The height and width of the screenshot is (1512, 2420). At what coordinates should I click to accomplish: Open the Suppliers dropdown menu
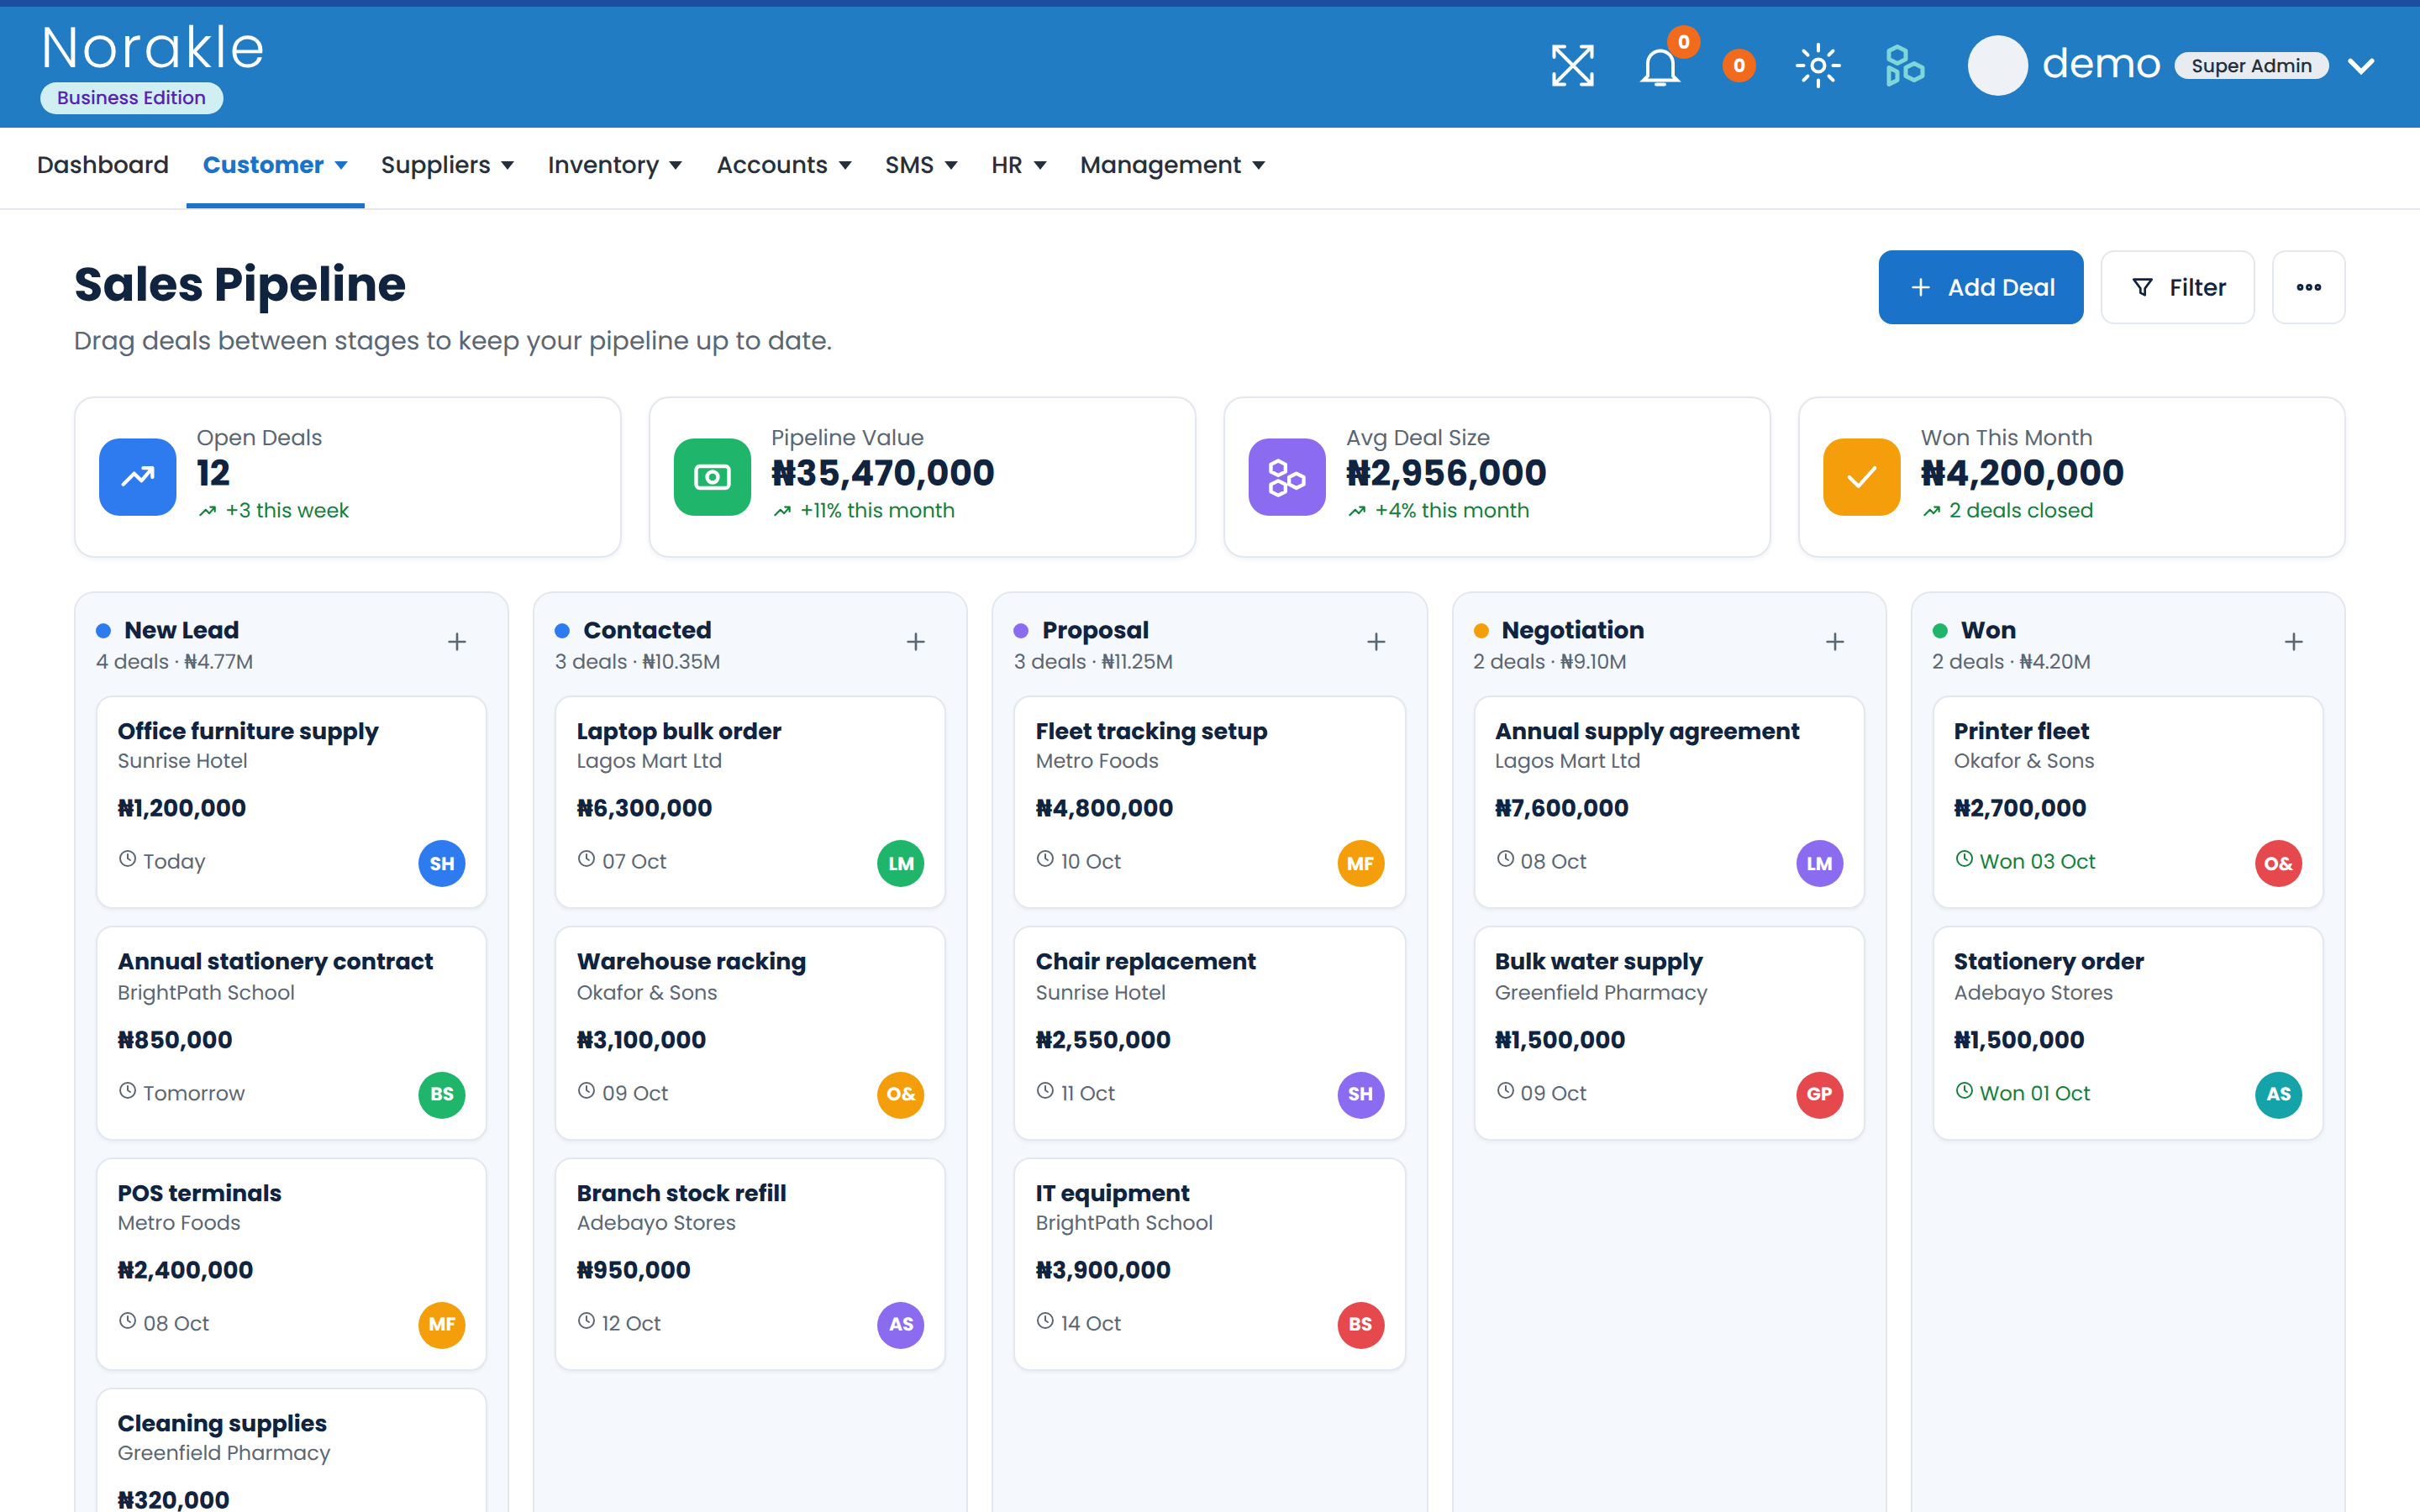point(447,165)
